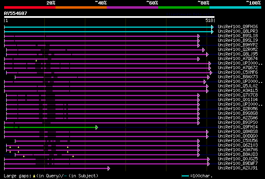Image resolution: width=265 pixels, height=179 pixels.
Task: Select the UniRef100_Q01IU4 label
Action: click(238, 100)
